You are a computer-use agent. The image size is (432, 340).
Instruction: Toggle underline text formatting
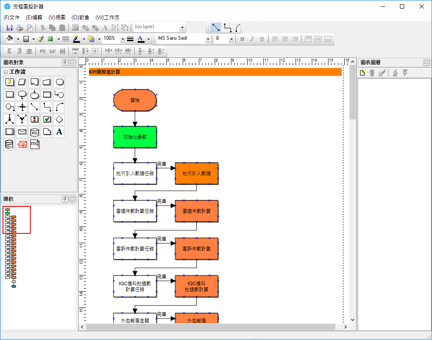click(x=262, y=39)
